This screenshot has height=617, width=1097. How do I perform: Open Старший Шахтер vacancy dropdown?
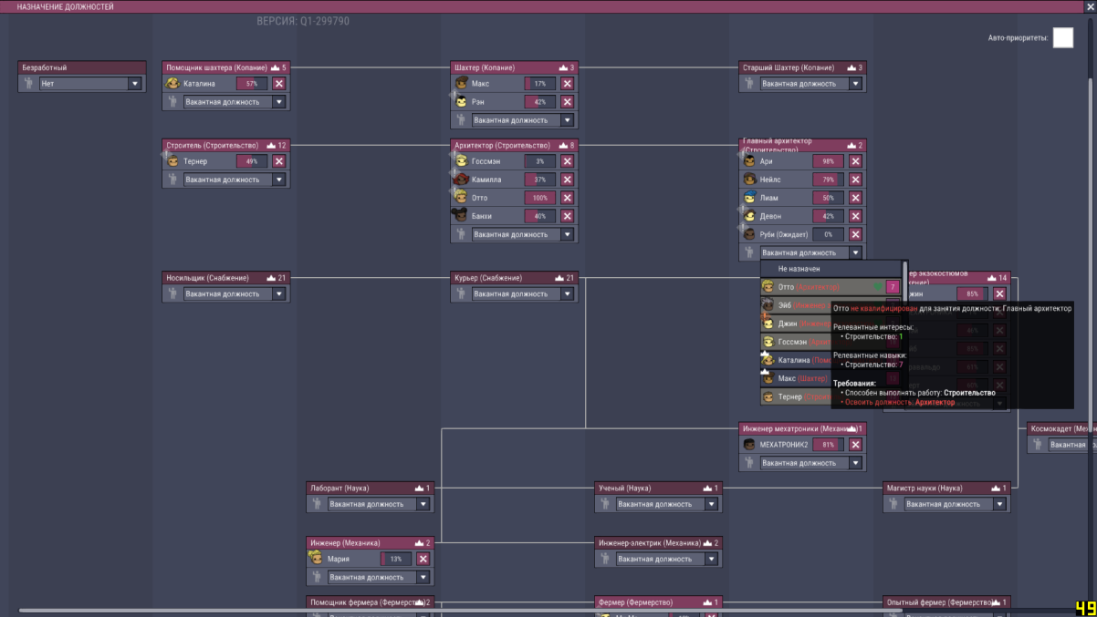click(x=811, y=84)
